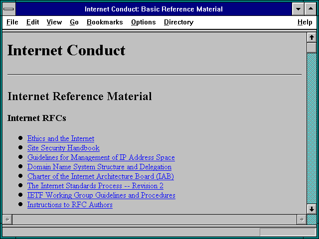
Task: Open the Options menu
Action: coord(144,22)
